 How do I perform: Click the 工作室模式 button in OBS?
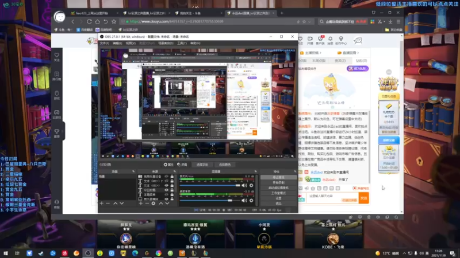tap(278, 193)
